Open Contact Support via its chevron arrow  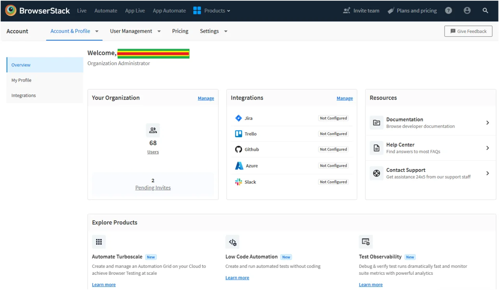click(488, 173)
